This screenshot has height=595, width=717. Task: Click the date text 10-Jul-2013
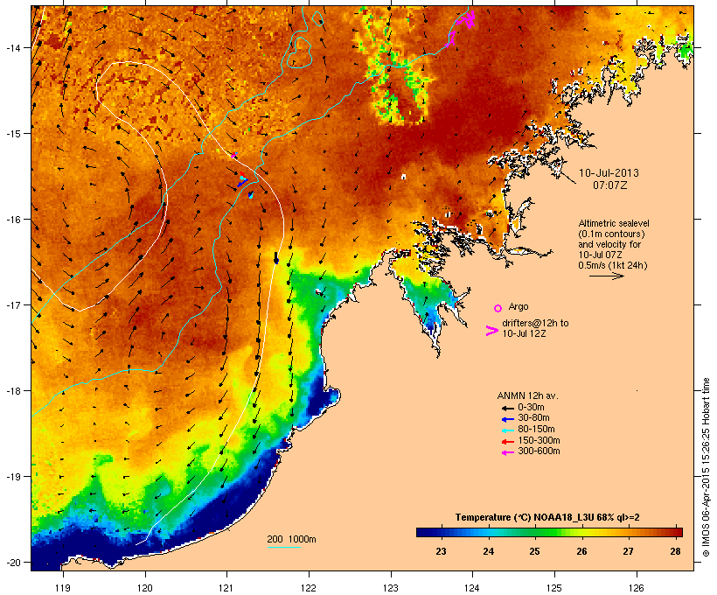(x=609, y=173)
